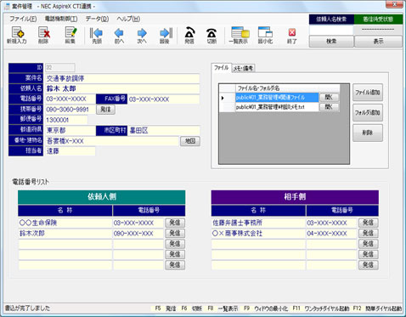The height and width of the screenshot is (317, 406).
Task: Click the F11 ワンタッチダイヤル起動 status entry
Action: point(321,309)
